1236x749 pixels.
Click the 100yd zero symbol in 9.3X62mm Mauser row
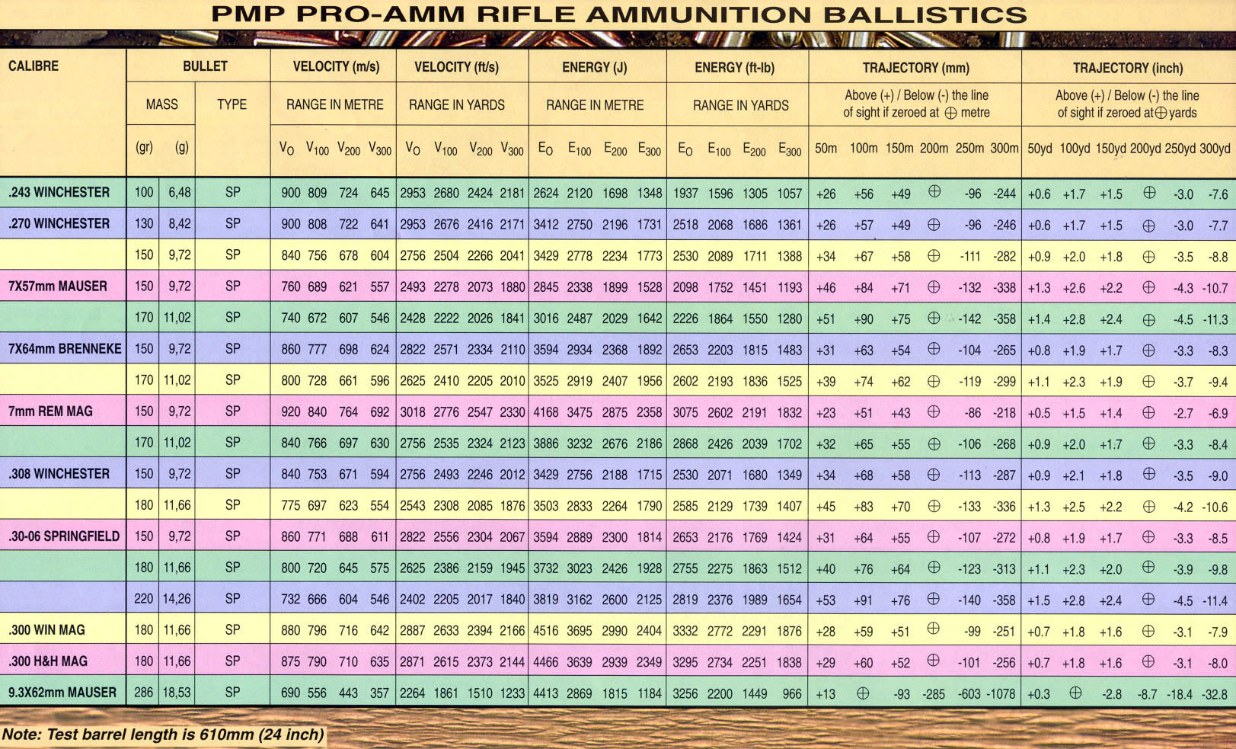(x=1075, y=693)
